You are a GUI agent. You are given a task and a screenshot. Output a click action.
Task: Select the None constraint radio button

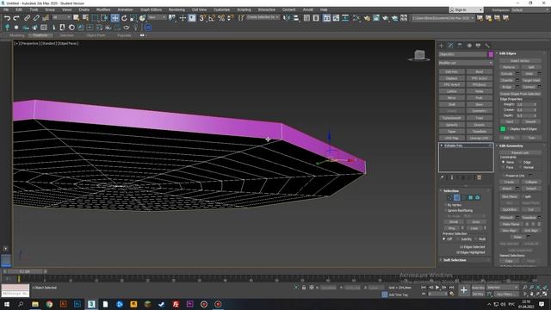[x=504, y=163]
